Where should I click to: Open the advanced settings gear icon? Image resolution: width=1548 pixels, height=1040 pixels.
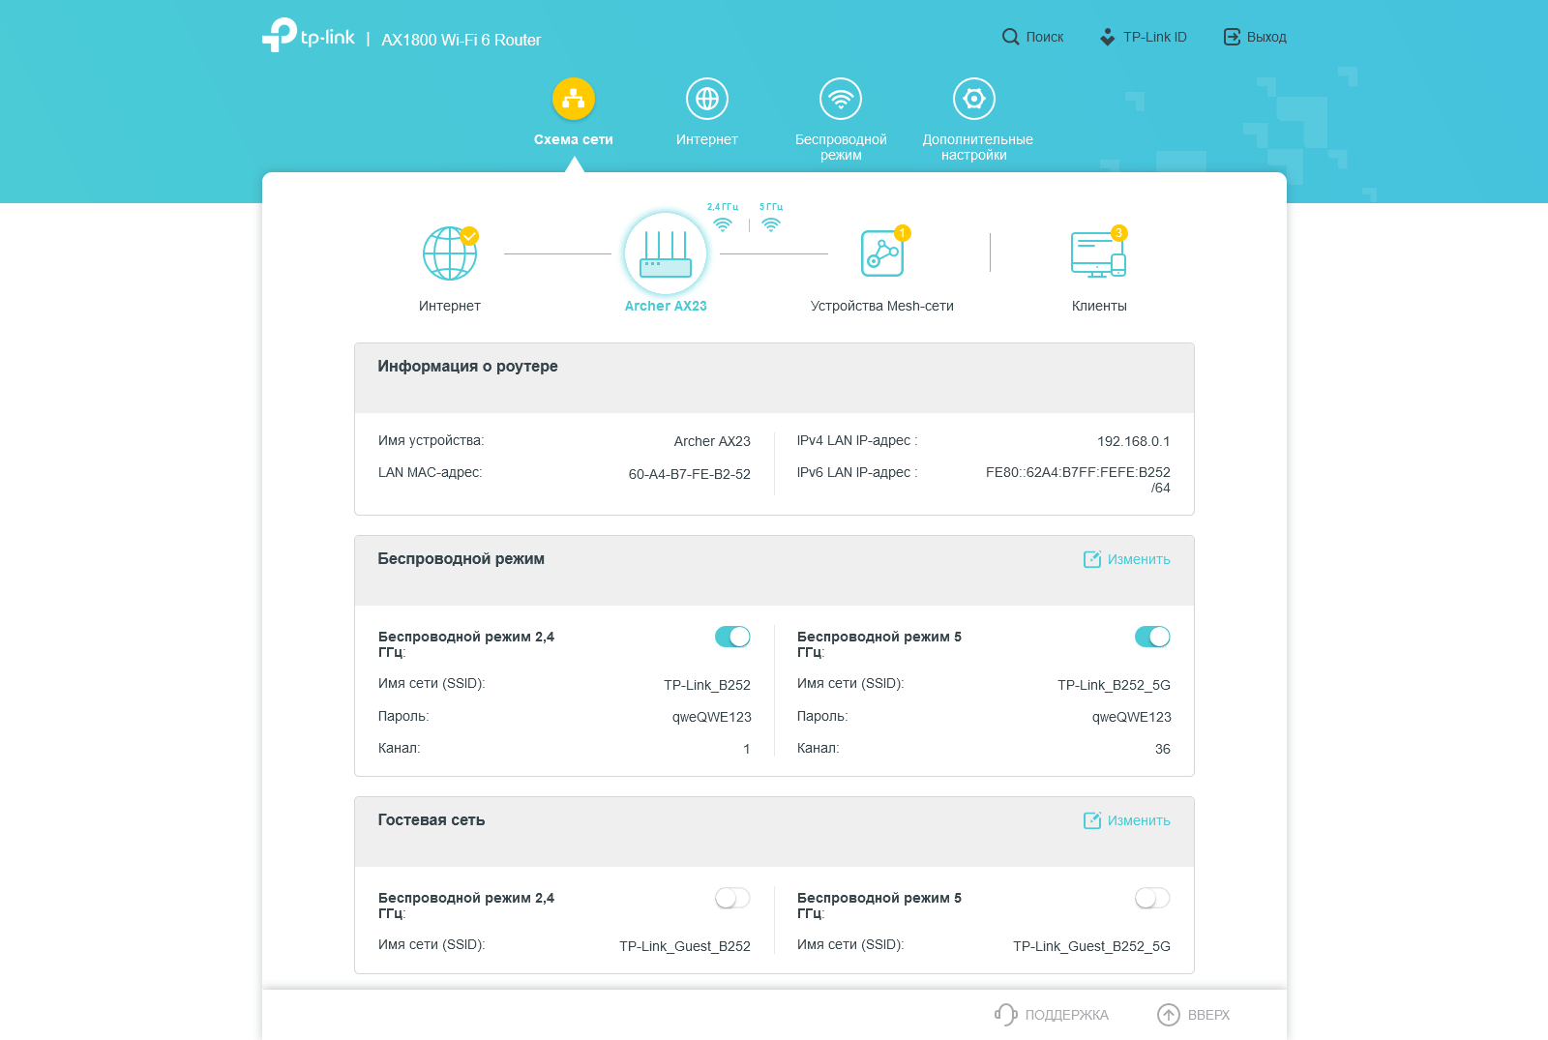point(974,99)
